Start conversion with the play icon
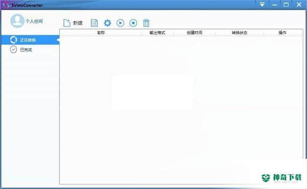The height and width of the screenshot is (189, 307). (x=120, y=23)
